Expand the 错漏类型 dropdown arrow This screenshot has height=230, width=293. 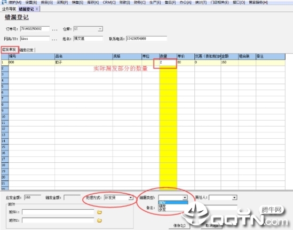[185, 197]
